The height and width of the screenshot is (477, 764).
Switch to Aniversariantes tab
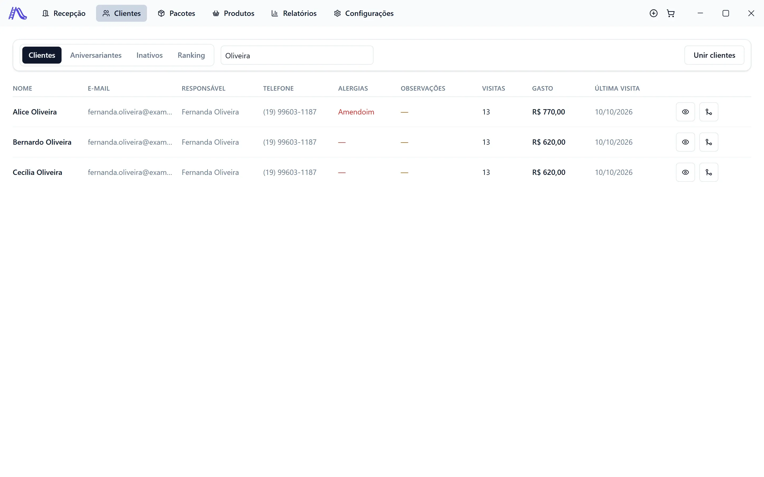[96, 55]
